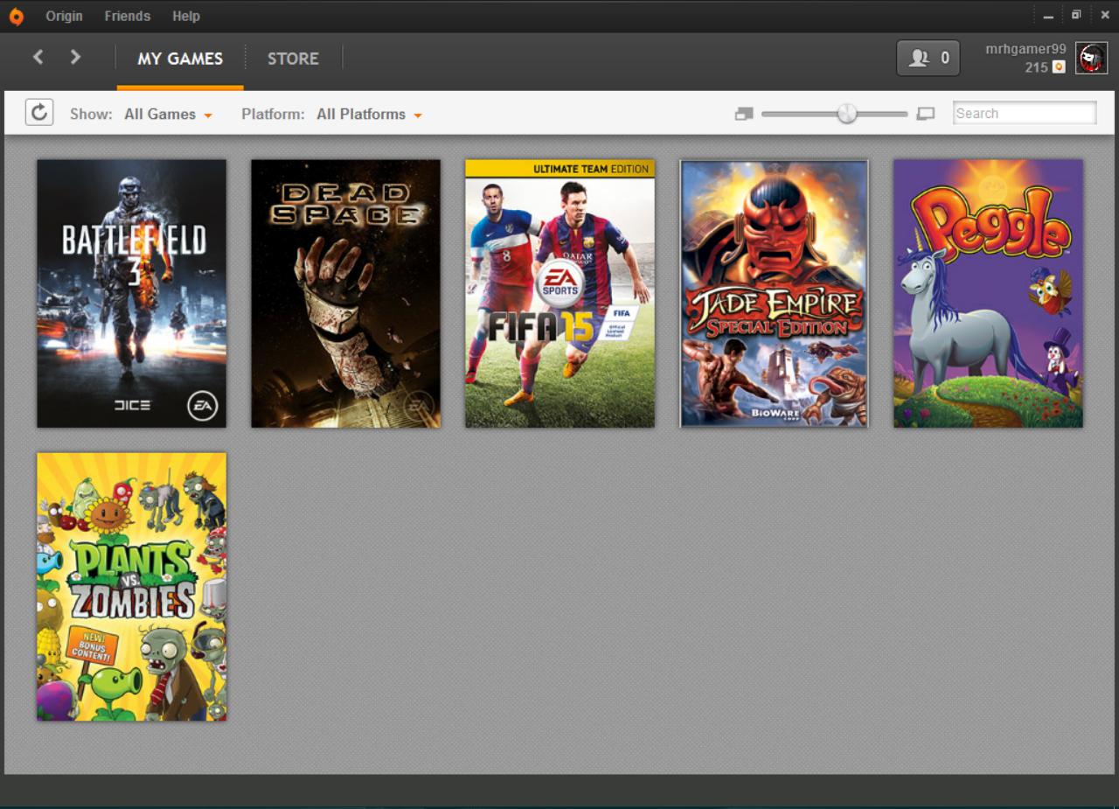Click the mrhgamer99 username
1119x809 pixels.
tap(1026, 49)
